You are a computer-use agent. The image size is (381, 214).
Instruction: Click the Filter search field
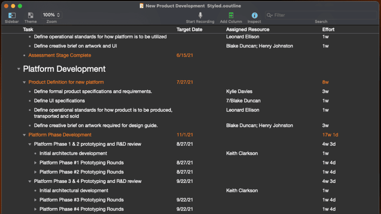click(x=321, y=15)
